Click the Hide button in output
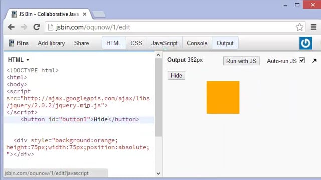Image resolution: width=321 pixels, height=180 pixels. click(176, 75)
